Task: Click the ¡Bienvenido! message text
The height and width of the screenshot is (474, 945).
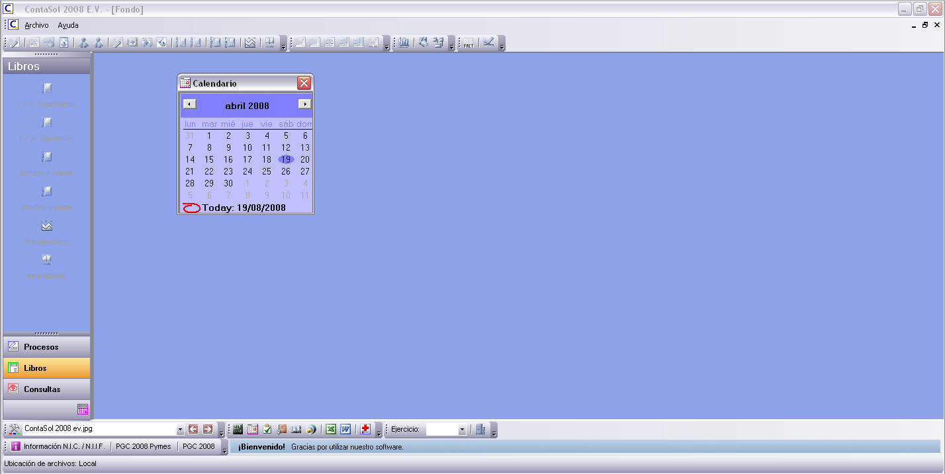Action: tap(262, 447)
